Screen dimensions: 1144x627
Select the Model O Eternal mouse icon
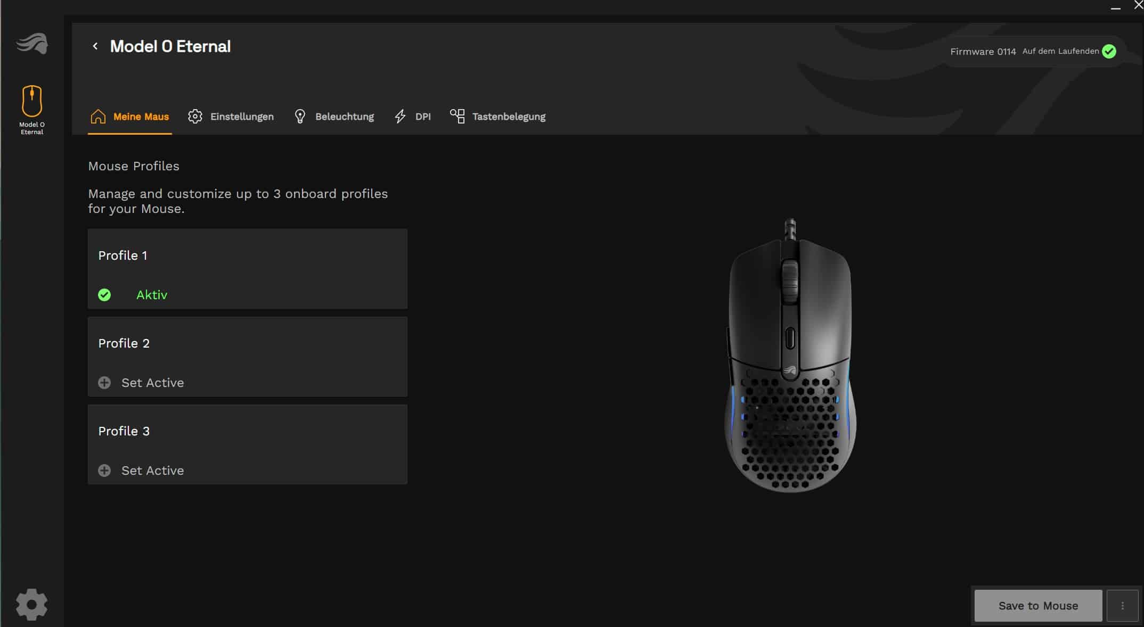[x=32, y=101]
